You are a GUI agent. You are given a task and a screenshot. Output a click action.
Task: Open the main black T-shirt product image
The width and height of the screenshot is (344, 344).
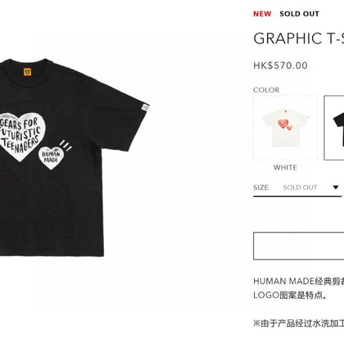pyautogui.click(x=75, y=157)
